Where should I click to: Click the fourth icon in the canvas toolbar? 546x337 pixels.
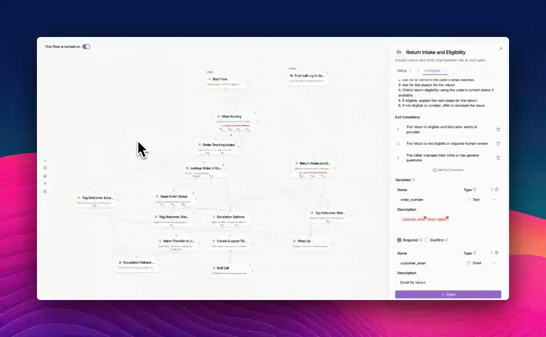tap(45, 183)
